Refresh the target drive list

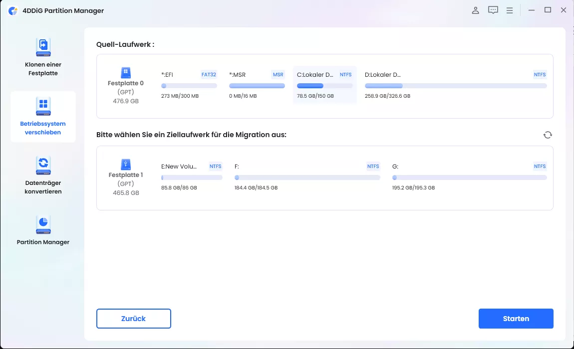click(547, 135)
